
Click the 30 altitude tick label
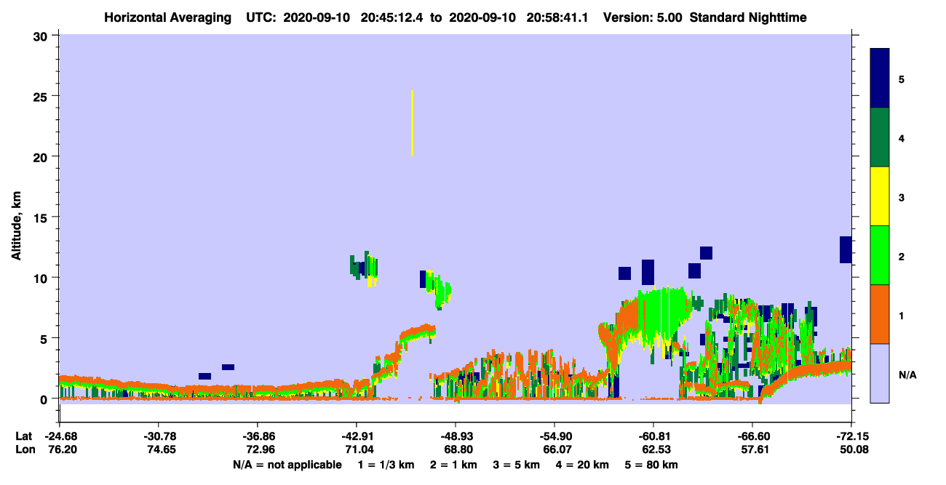[x=42, y=36]
